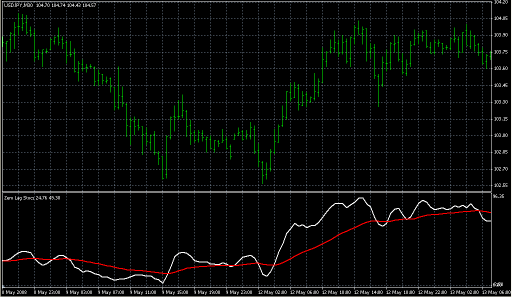Screen dimensions: 512x297
Task: Select the 104.05 price scale label
Action: coord(501,18)
